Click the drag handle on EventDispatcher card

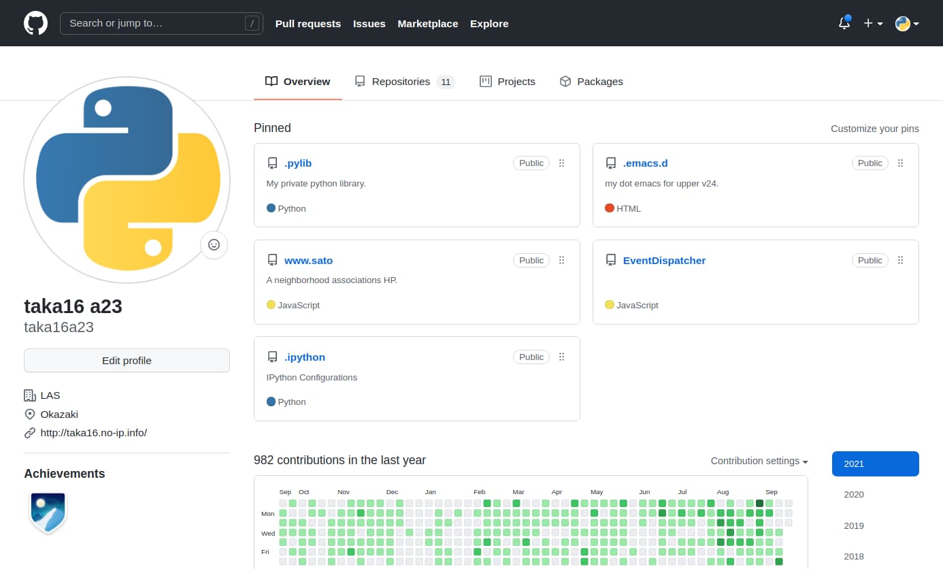click(x=901, y=261)
